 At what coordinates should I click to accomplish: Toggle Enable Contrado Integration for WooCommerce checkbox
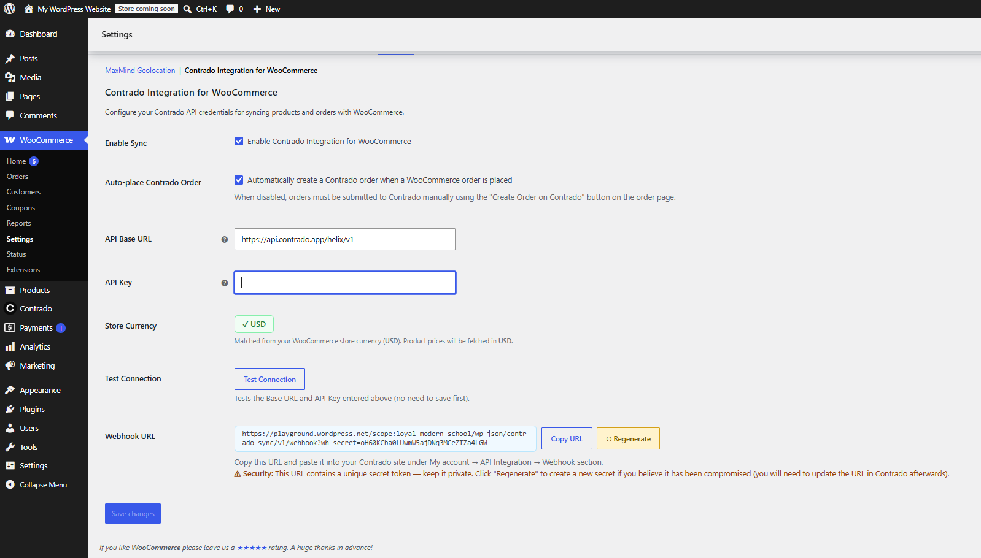coord(239,141)
